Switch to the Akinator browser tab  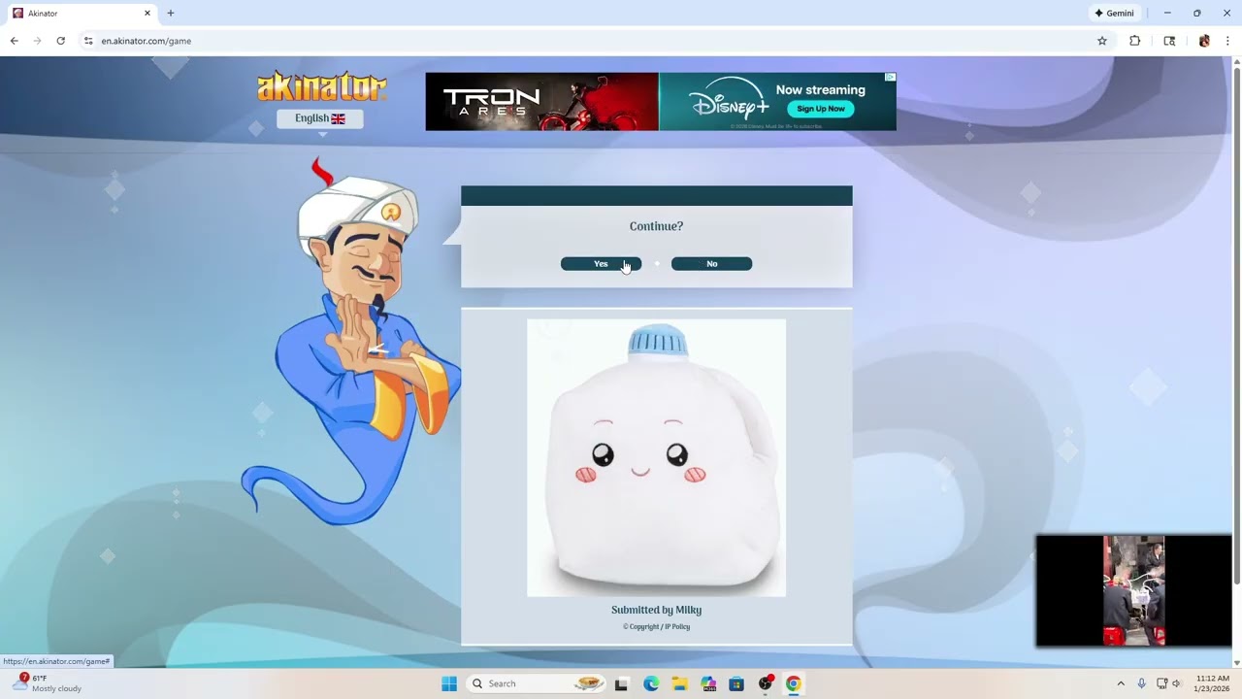click(x=82, y=14)
